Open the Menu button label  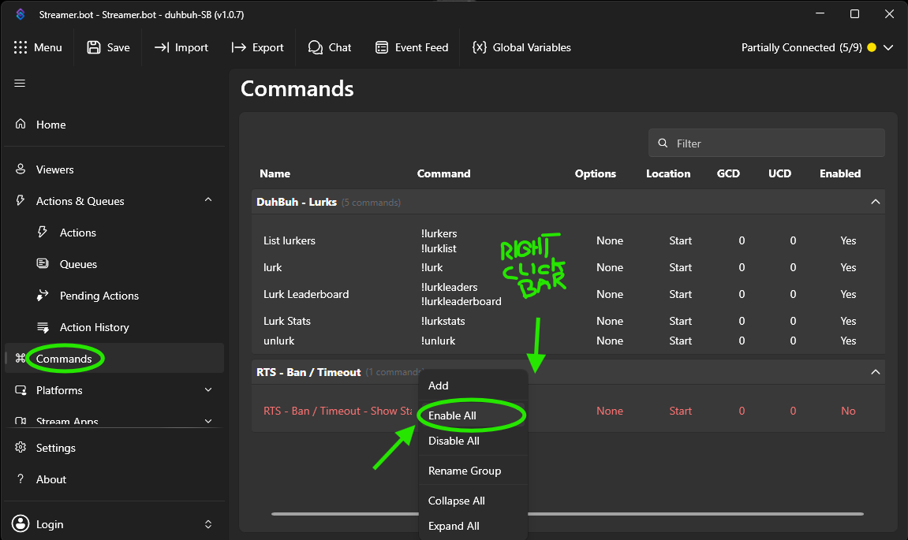[x=48, y=47]
